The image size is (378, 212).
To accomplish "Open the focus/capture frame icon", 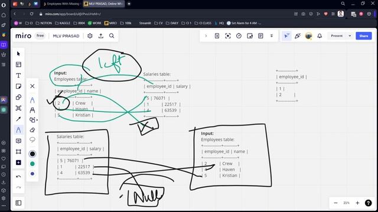I will click(x=228, y=36).
